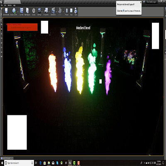Open Mail app from taskbar
This screenshot has height=166, width=166.
[x=53, y=163]
